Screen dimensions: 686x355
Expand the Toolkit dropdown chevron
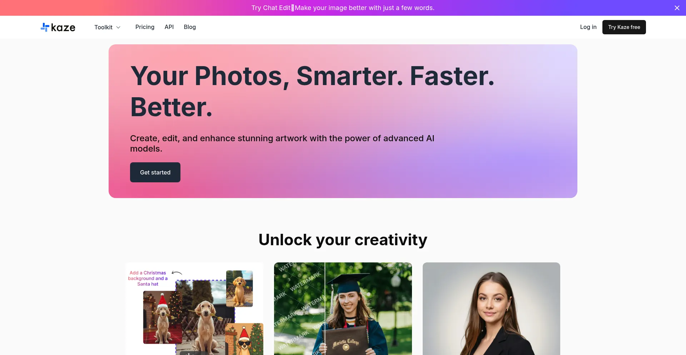[118, 27]
